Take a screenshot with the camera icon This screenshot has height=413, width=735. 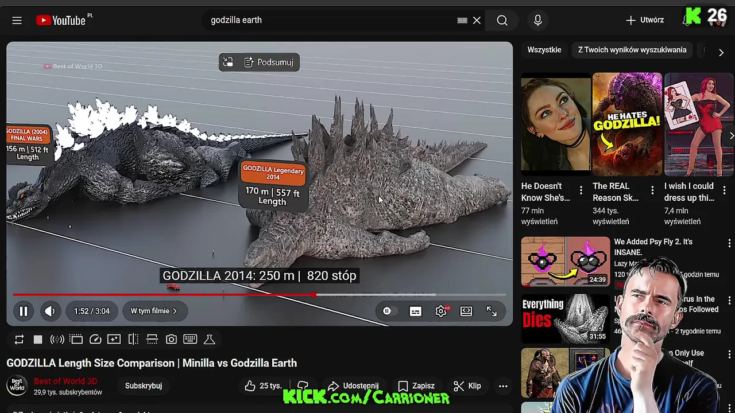point(171,340)
